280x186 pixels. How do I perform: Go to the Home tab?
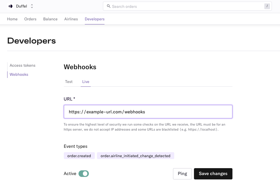[12, 19]
